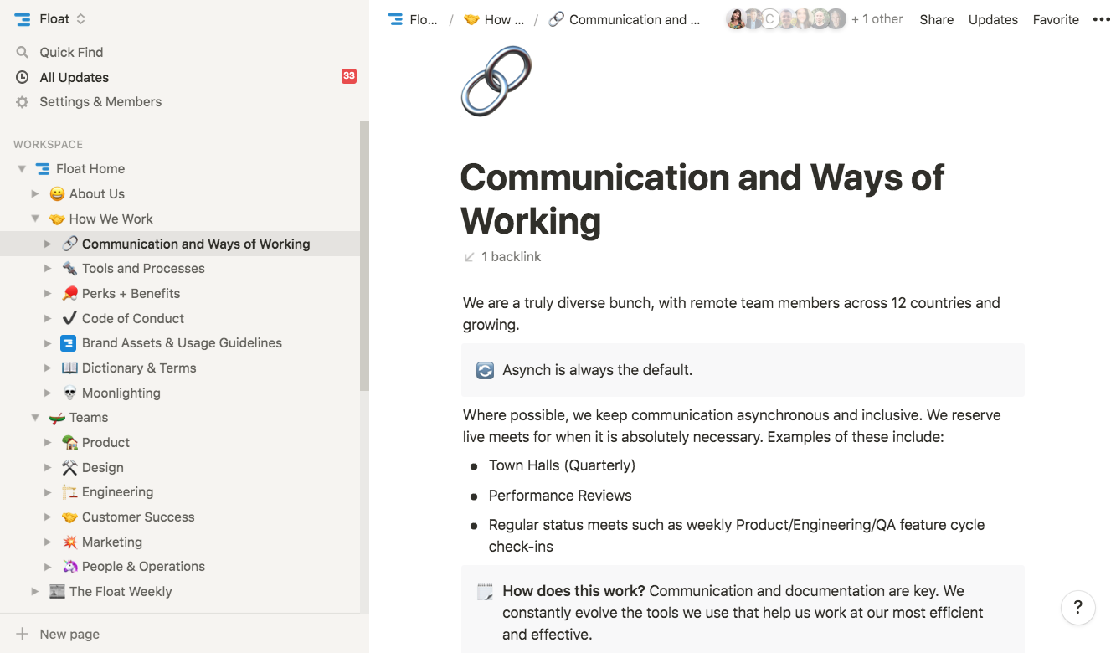Click the sync icon in Asynch callout

485,370
